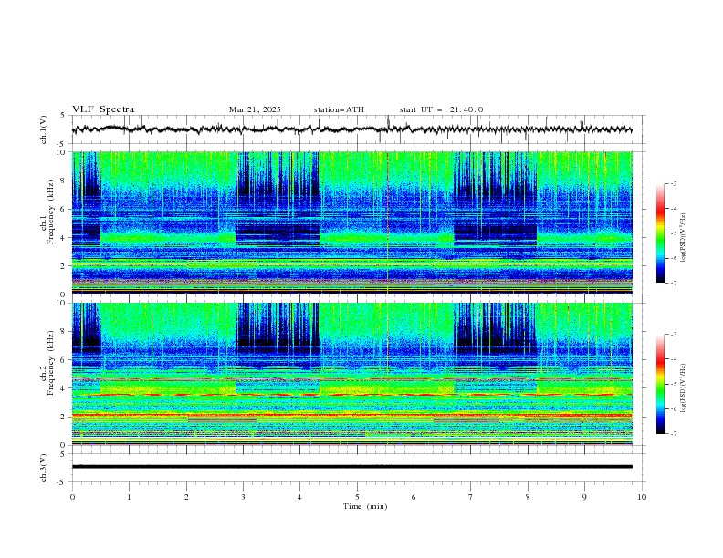Click the "7" tick on the time axis

pos(471,497)
